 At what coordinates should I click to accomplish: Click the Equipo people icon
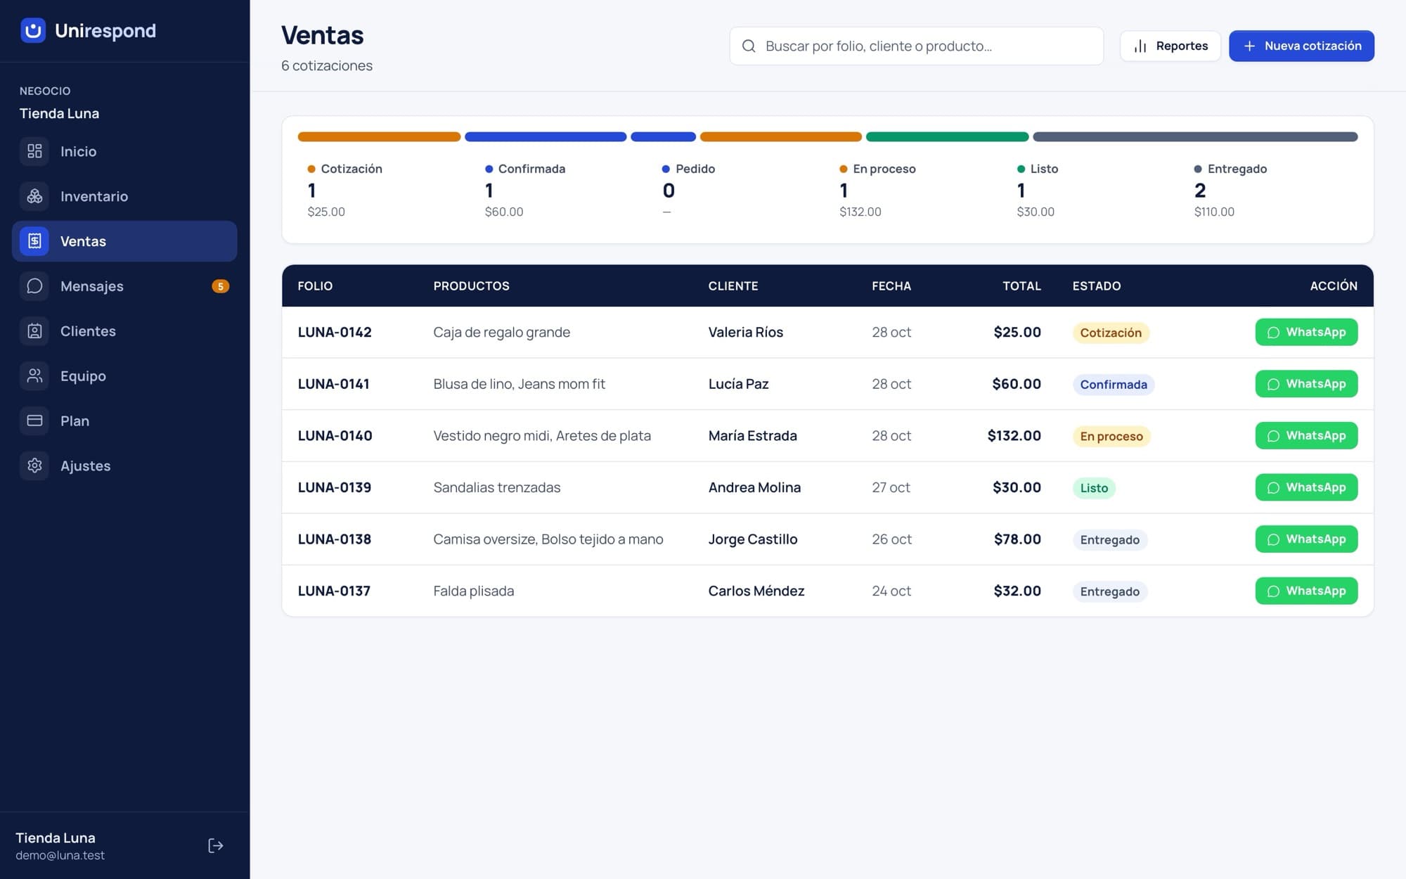pos(34,376)
